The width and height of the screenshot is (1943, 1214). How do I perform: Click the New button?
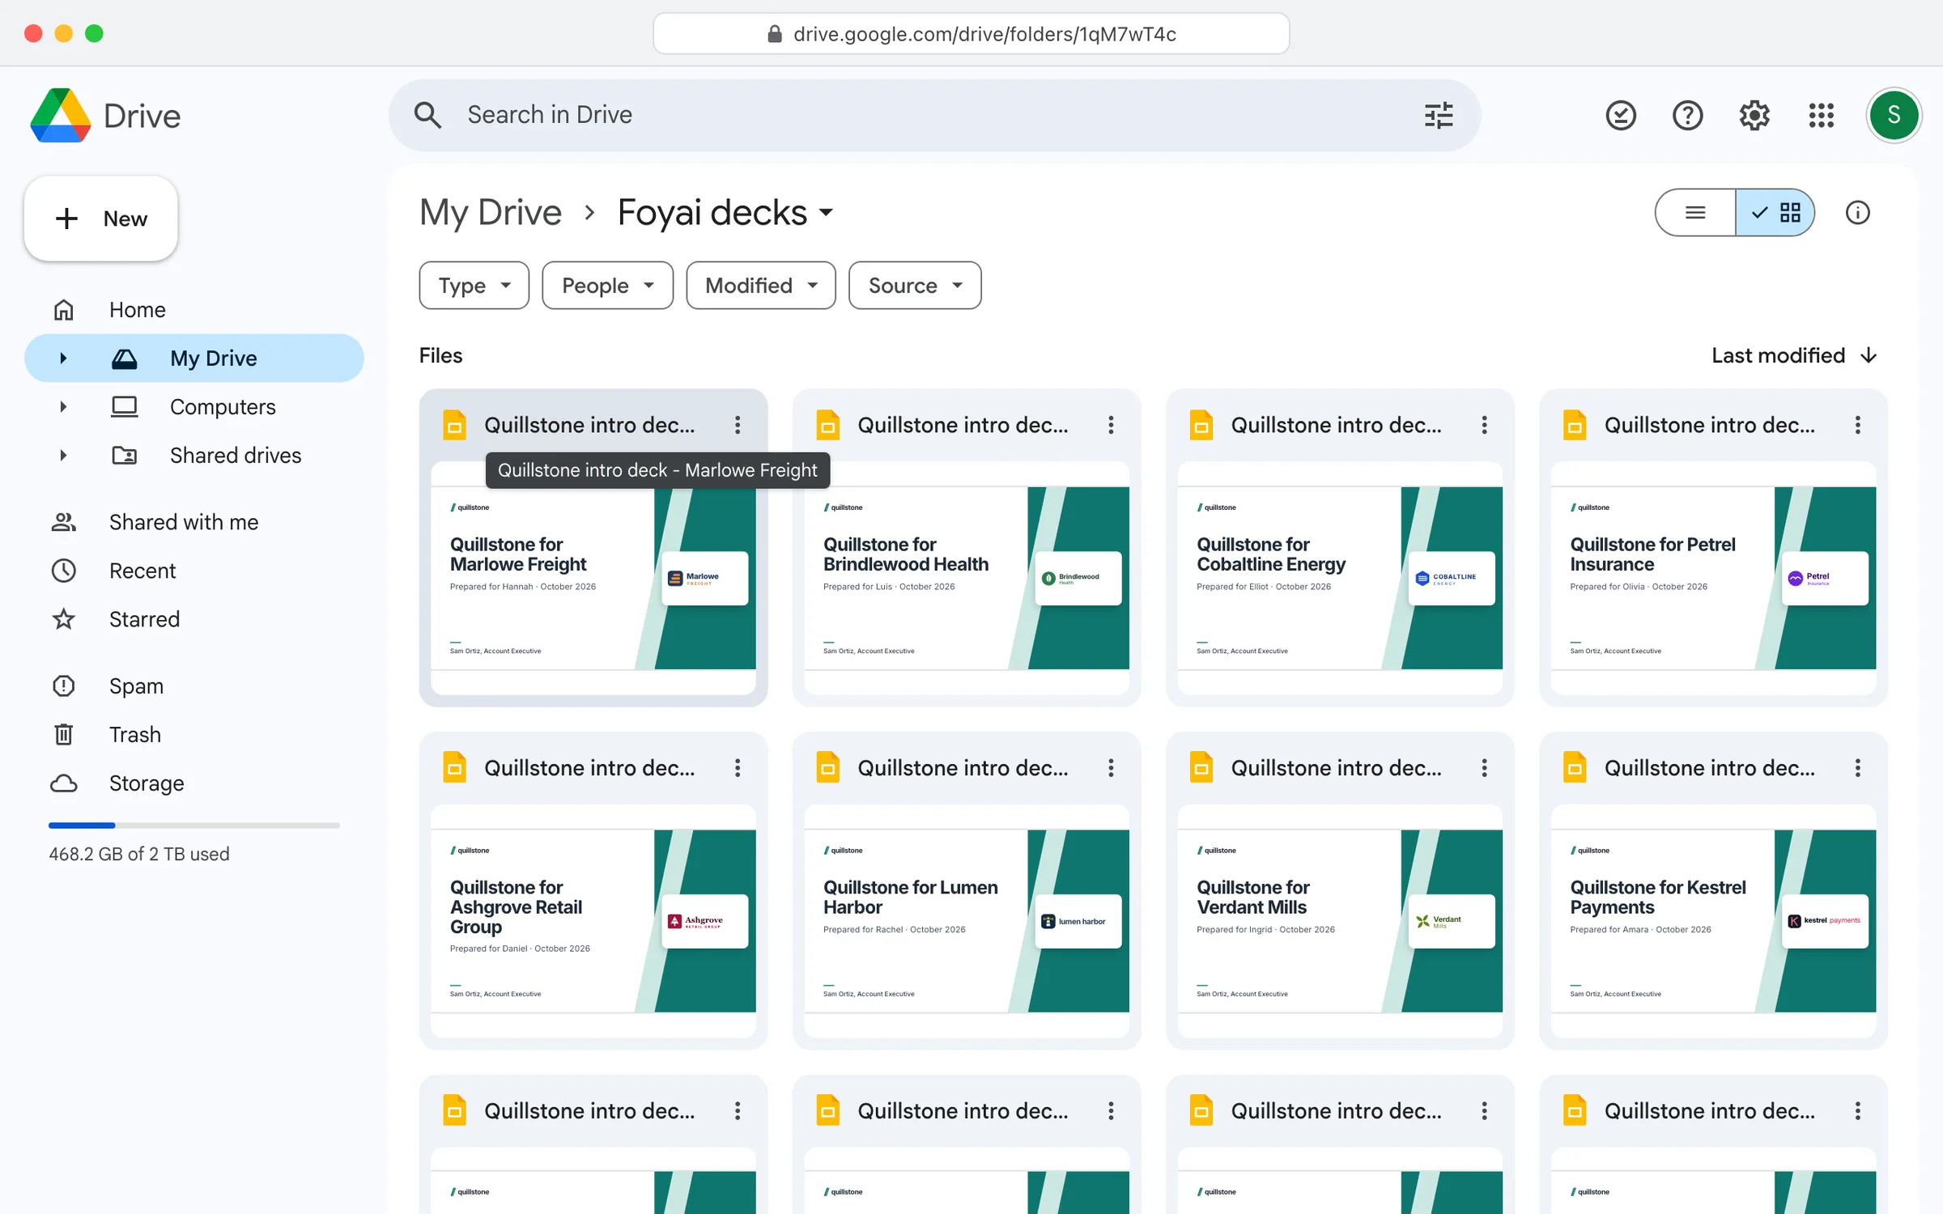click(x=101, y=219)
